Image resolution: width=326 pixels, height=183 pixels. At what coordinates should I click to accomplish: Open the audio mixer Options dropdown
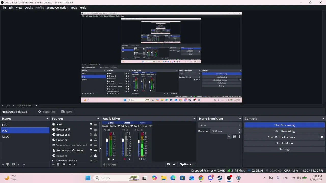click(187, 164)
